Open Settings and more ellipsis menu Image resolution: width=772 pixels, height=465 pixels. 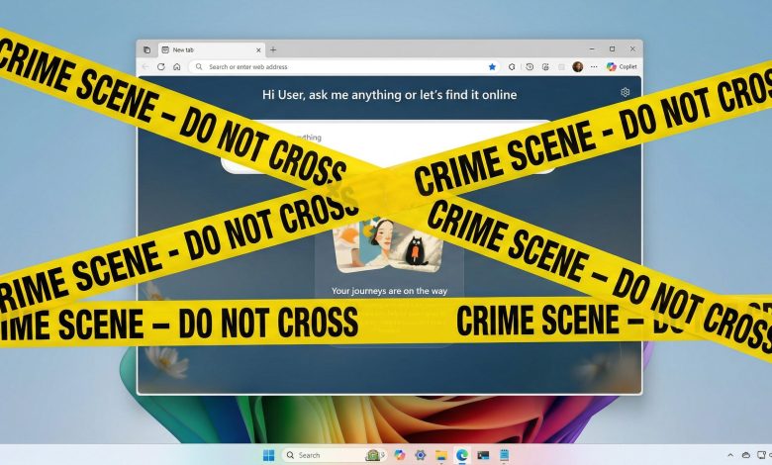pyautogui.click(x=594, y=67)
